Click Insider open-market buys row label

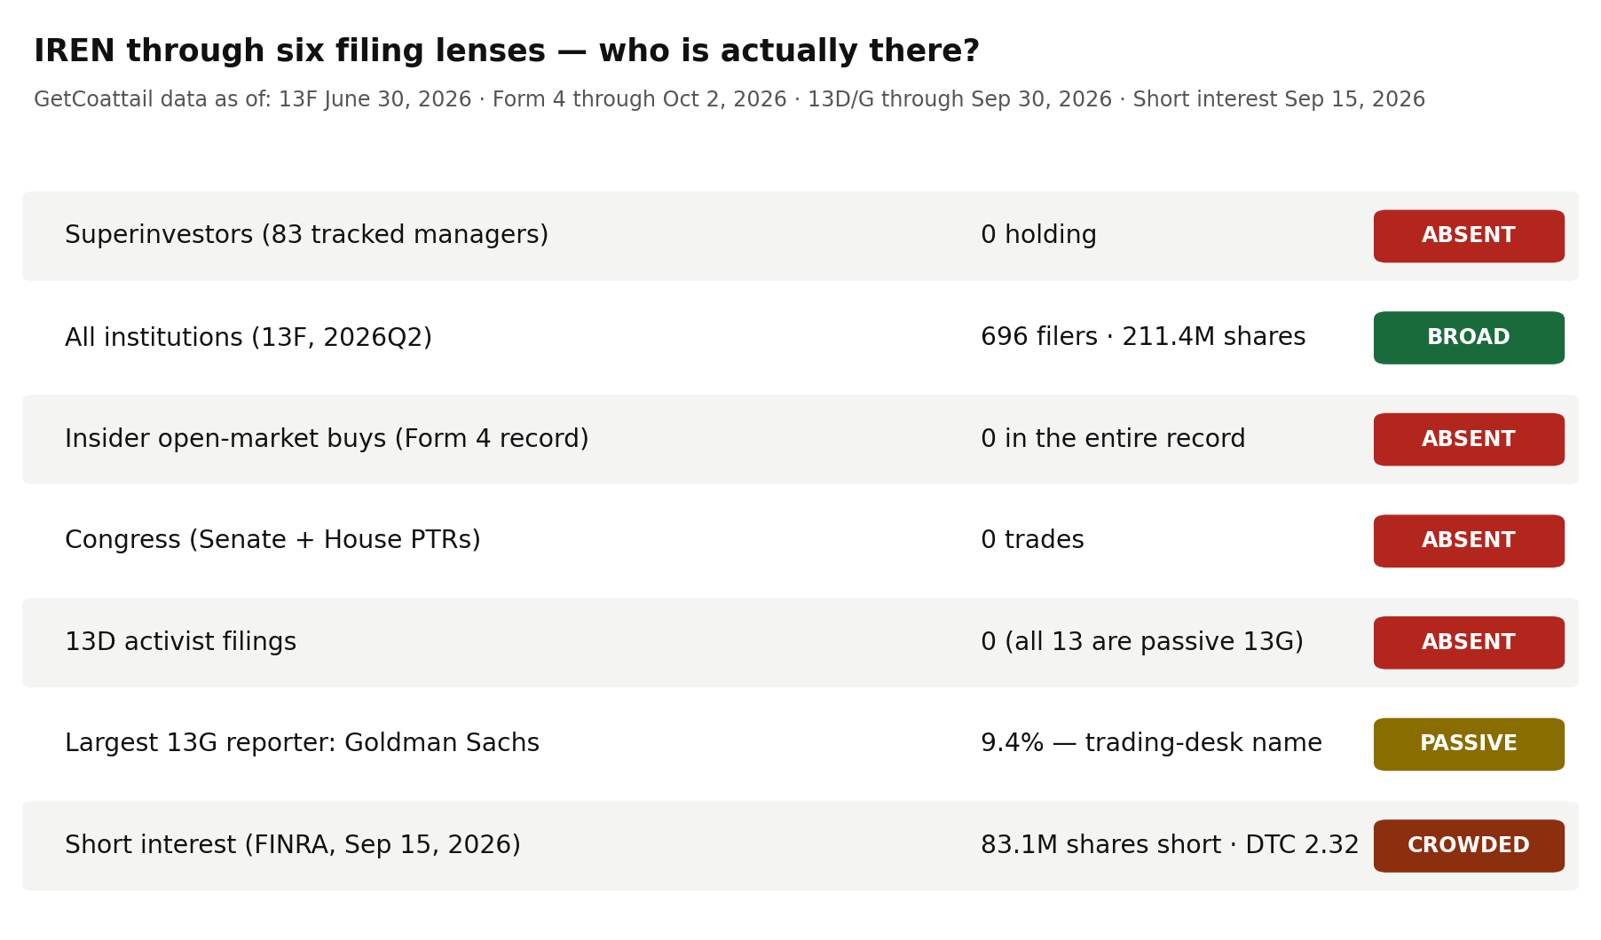click(327, 439)
